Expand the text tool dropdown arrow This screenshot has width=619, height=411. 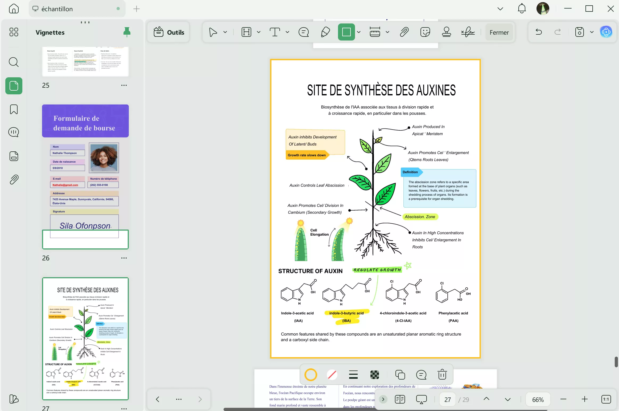pyautogui.click(x=287, y=32)
